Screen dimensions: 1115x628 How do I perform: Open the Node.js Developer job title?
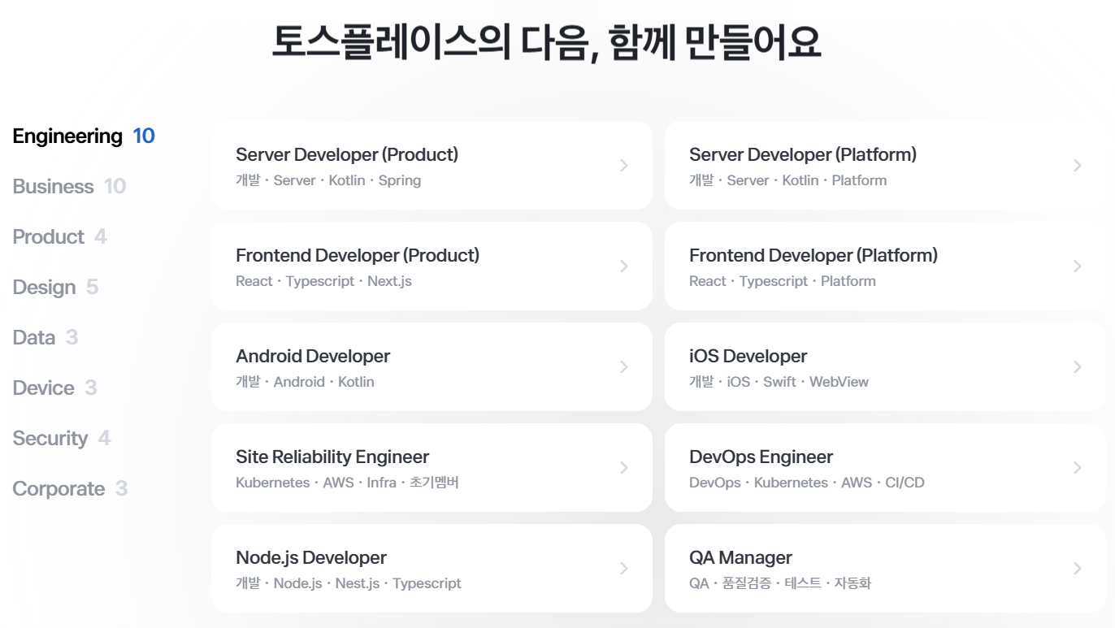(311, 557)
